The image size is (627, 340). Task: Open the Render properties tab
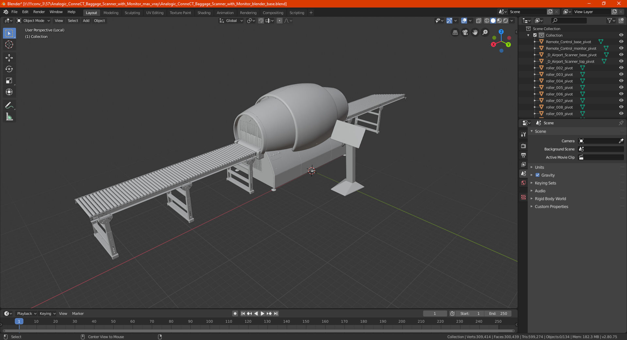click(523, 146)
